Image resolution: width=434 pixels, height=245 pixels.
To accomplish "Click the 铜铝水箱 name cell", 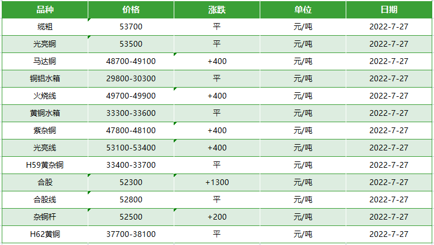I will (45, 78).
